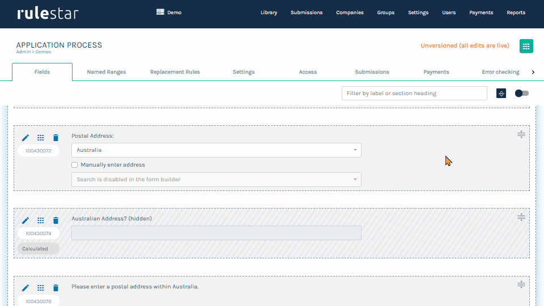Delete the 'Please enter a postal address' field
544x306 pixels.
coord(56,288)
